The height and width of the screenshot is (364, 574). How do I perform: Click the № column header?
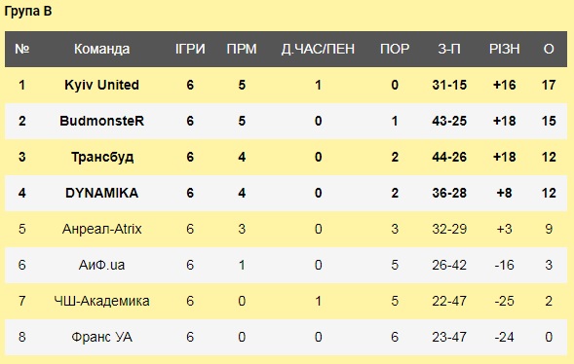(x=22, y=49)
